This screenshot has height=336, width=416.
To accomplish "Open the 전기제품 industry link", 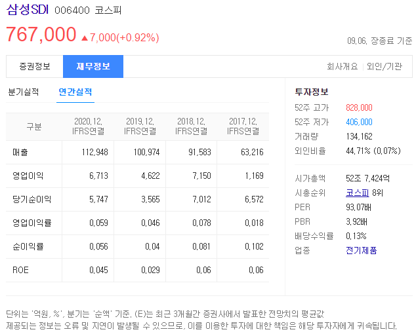I will coord(362,250).
